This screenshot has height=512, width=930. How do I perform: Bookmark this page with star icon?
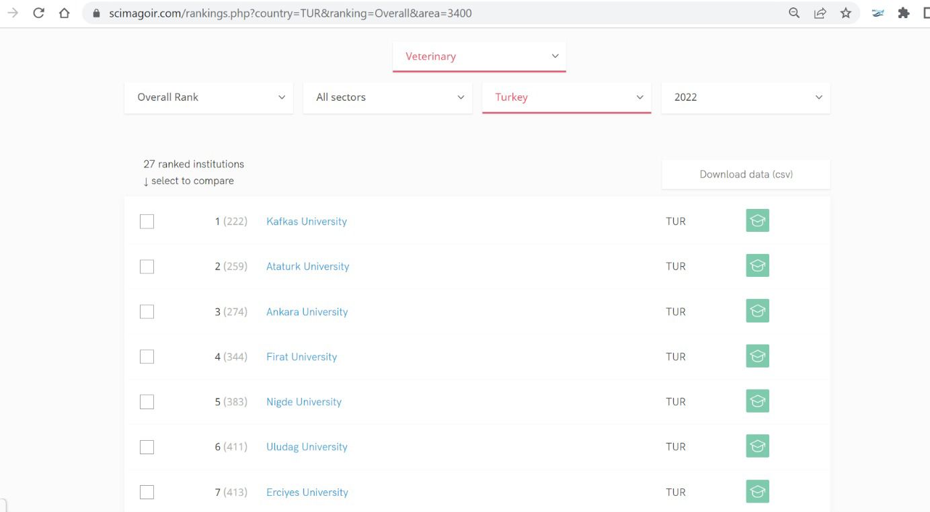[x=846, y=13]
